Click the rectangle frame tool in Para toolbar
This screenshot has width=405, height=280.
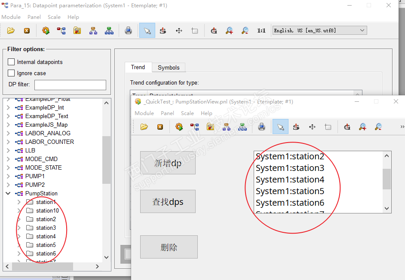point(195,31)
